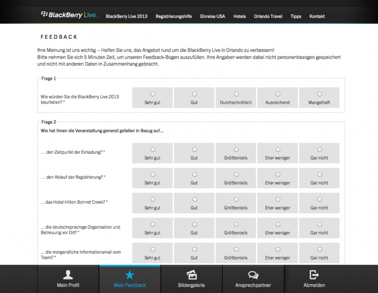This screenshot has height=293, width=378.
Task: Select Größtenteils for deutschsprachige Organisation
Action: (x=237, y=224)
